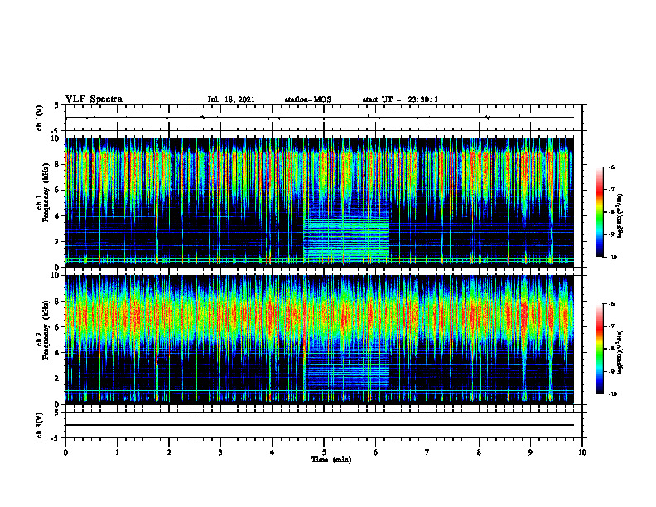The image size is (656, 507).
Task: Click the '2' tick on the time axis
Action: point(169,452)
